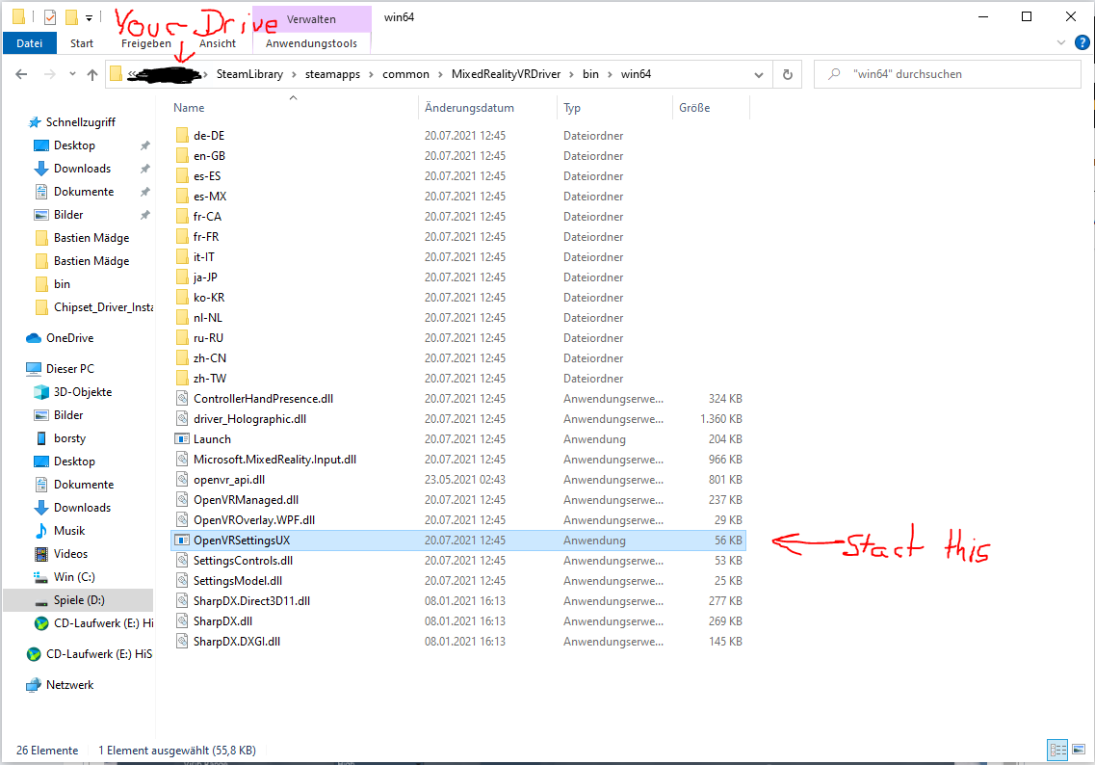Image resolution: width=1095 pixels, height=765 pixels.
Task: Expand the ribbon with the chevron
Action: 1060,42
